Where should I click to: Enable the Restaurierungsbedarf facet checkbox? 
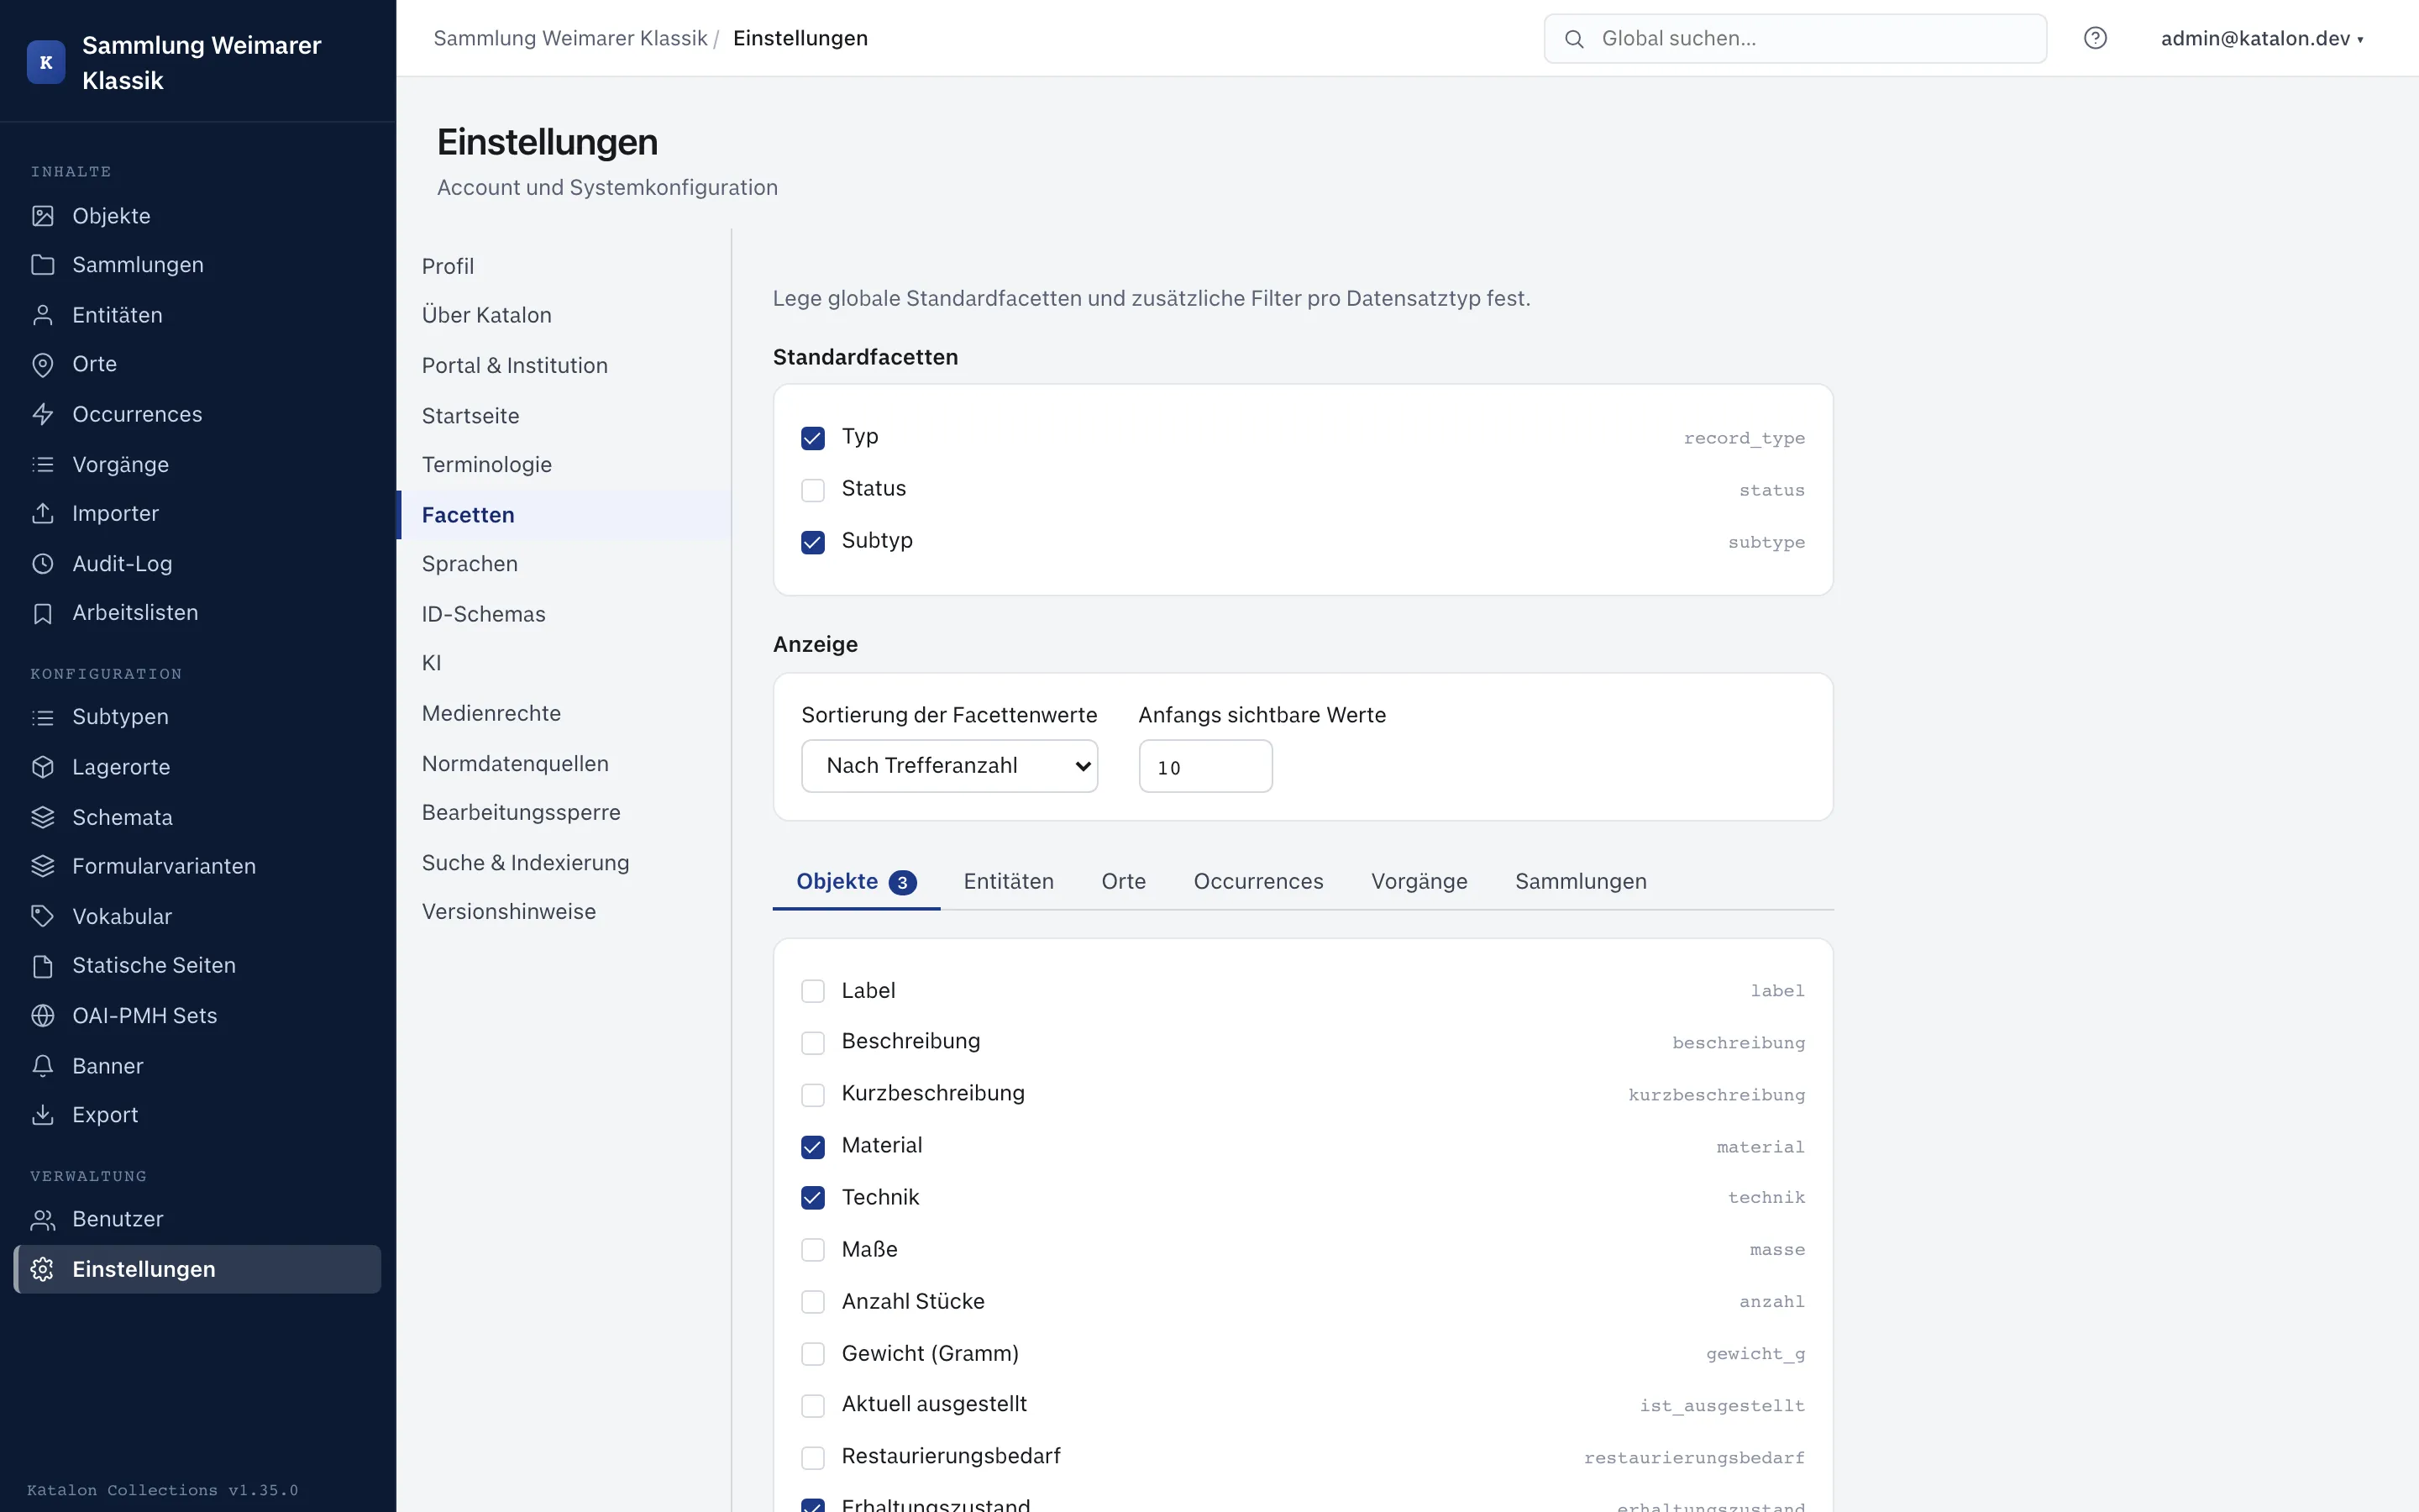click(813, 1458)
